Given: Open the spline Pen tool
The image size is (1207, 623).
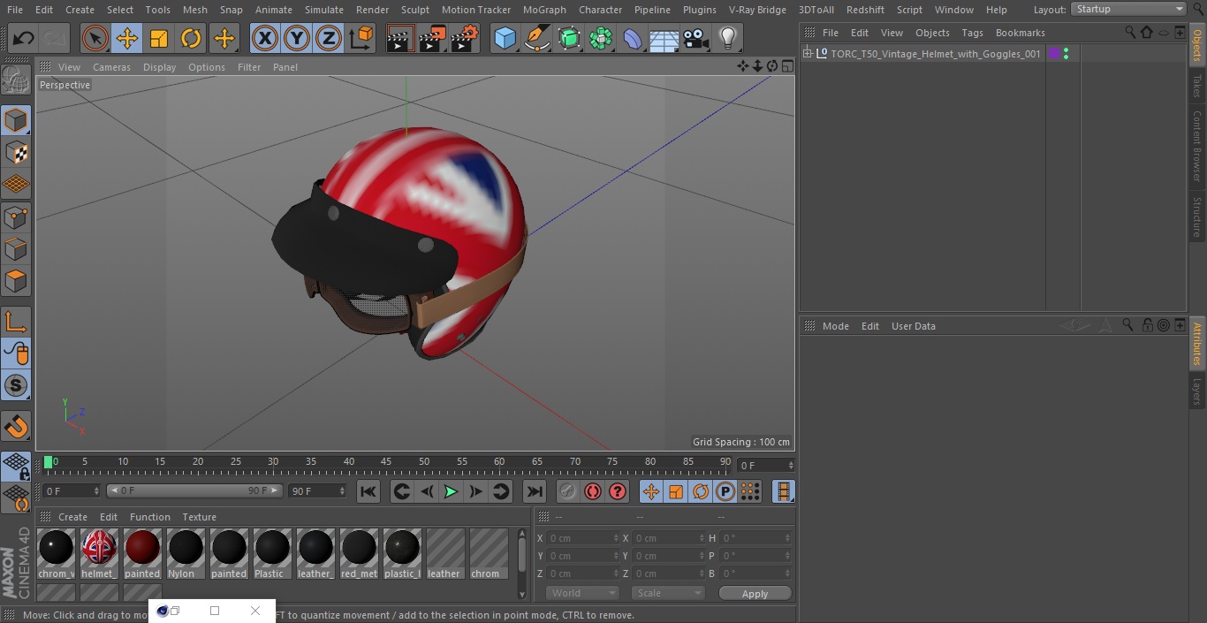Looking at the screenshot, I should [536, 38].
